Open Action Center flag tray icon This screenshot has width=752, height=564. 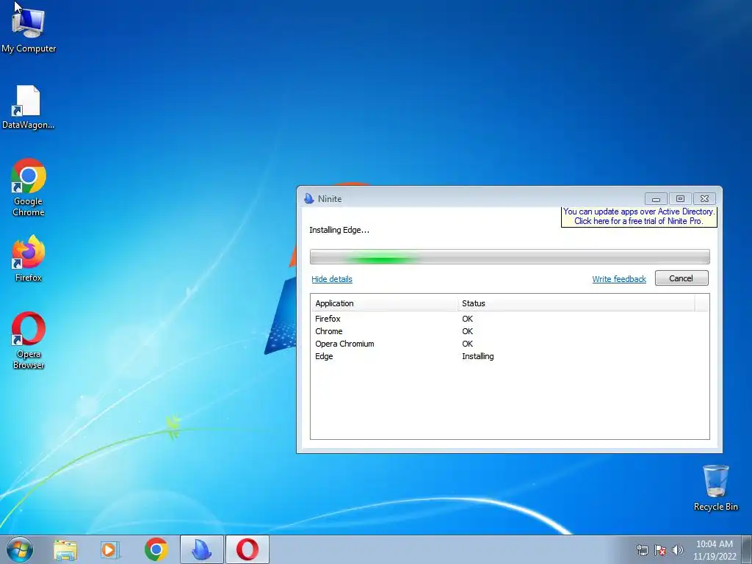(660, 550)
